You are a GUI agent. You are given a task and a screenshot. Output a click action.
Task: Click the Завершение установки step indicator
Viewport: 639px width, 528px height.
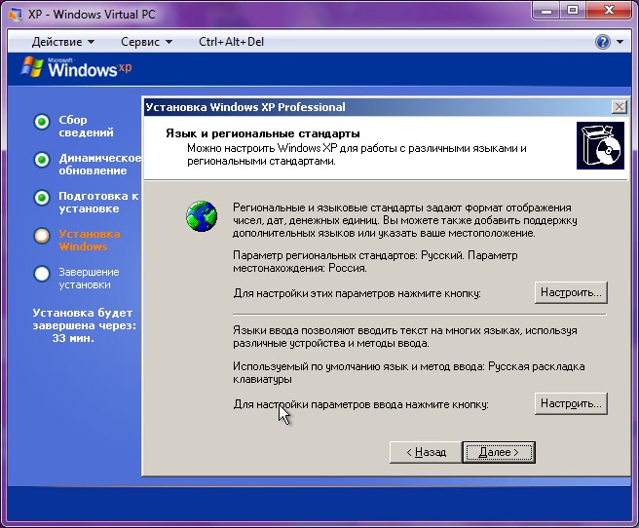pyautogui.click(x=42, y=274)
